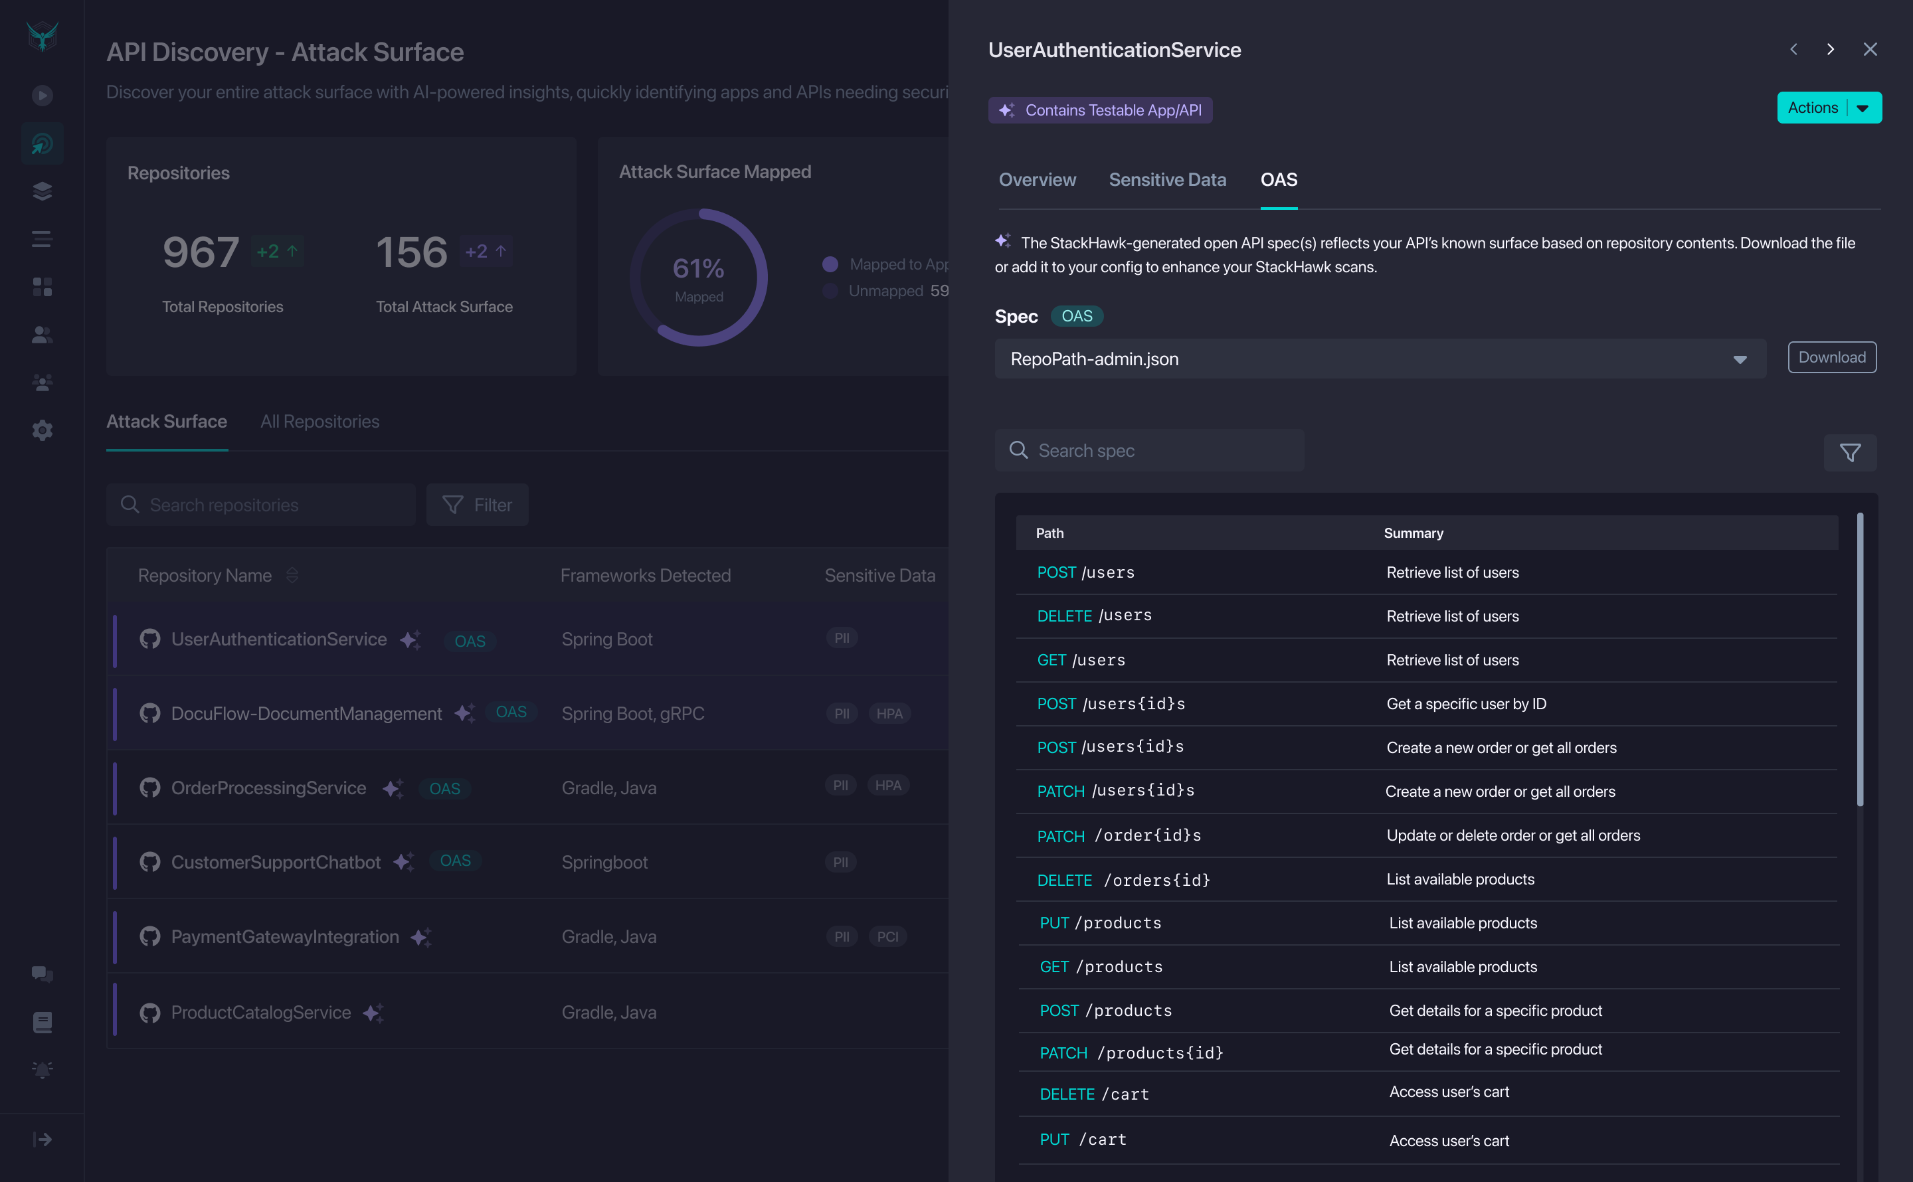Viewport: 1913px width, 1182px height.
Task: Click the filter funnel icon beside Search spec
Action: 1850,453
